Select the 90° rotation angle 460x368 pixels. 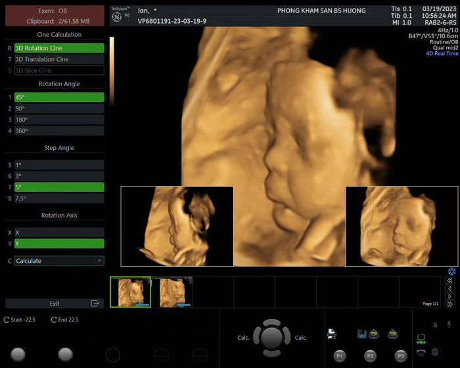coord(58,108)
